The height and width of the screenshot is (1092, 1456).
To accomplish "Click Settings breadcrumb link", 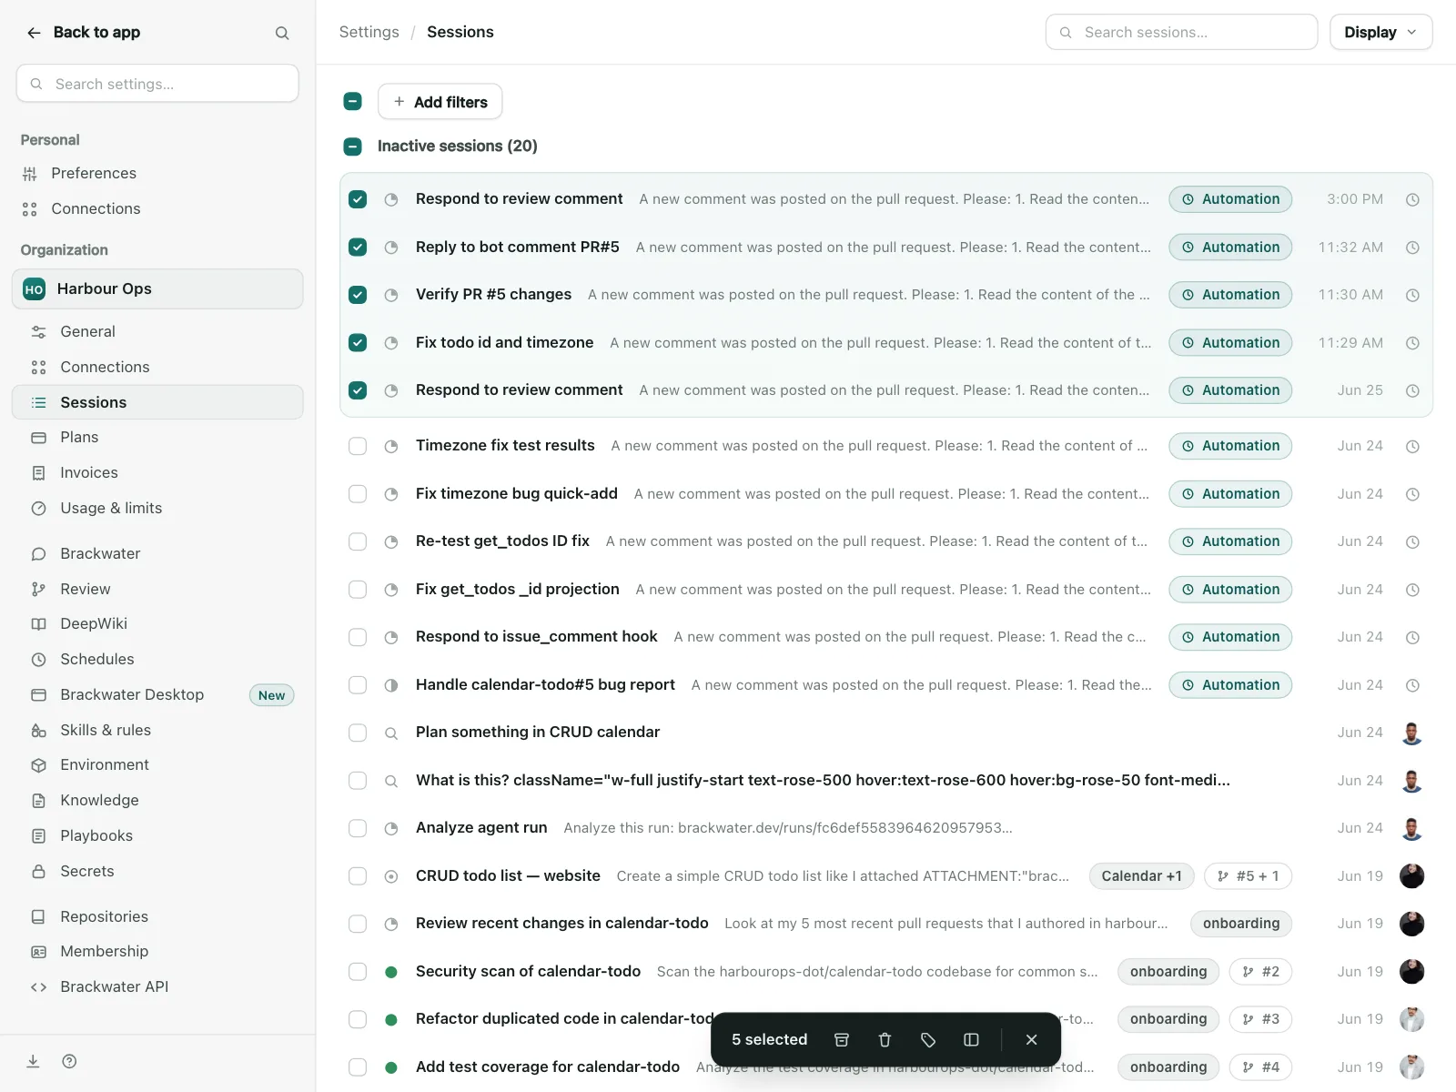I will pyautogui.click(x=369, y=32).
